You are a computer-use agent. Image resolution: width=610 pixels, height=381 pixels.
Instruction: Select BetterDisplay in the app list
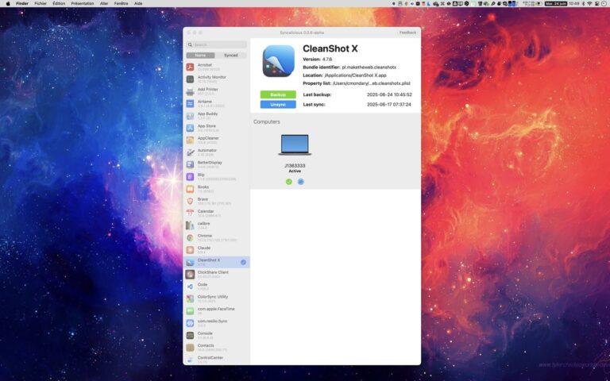[x=216, y=164]
